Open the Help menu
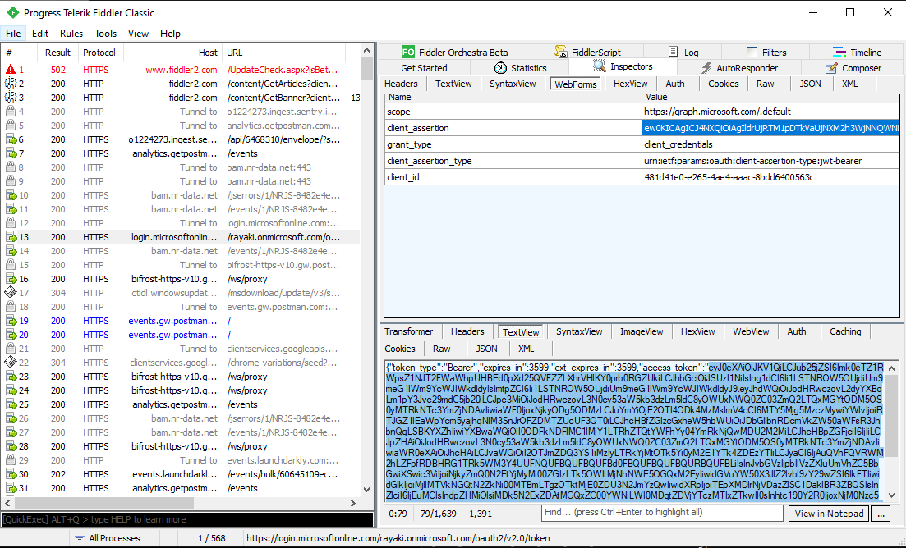This screenshot has width=906, height=548. point(170,34)
